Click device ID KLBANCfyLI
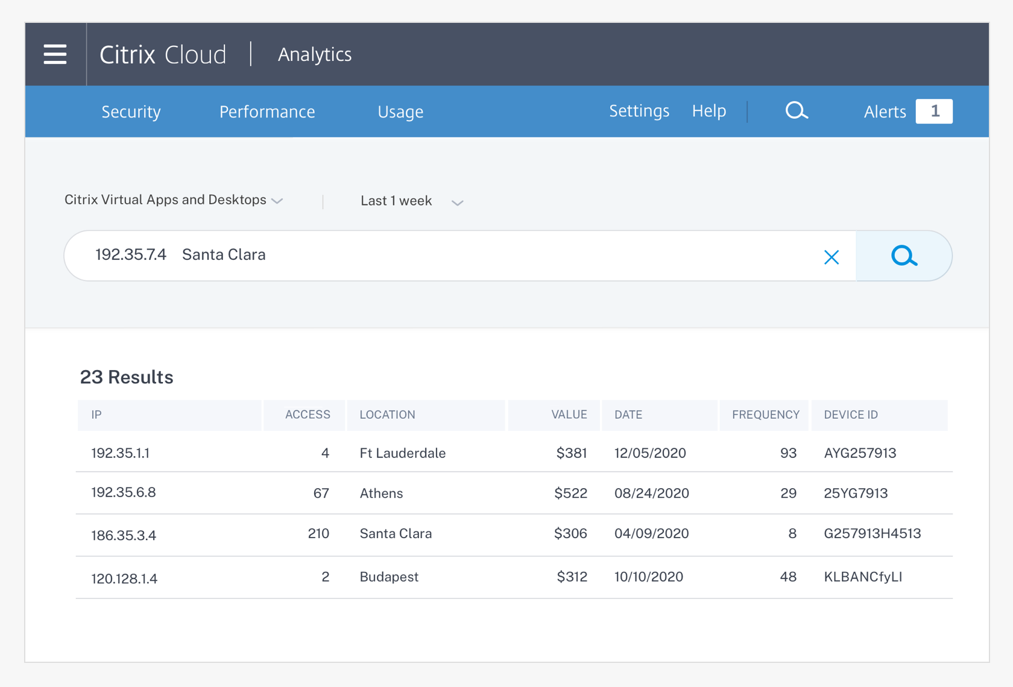The height and width of the screenshot is (687, 1013). click(863, 577)
